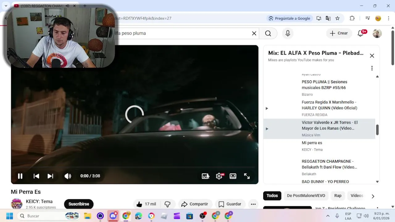
Task: Open Chrome profile avatar
Action: pos(378,18)
